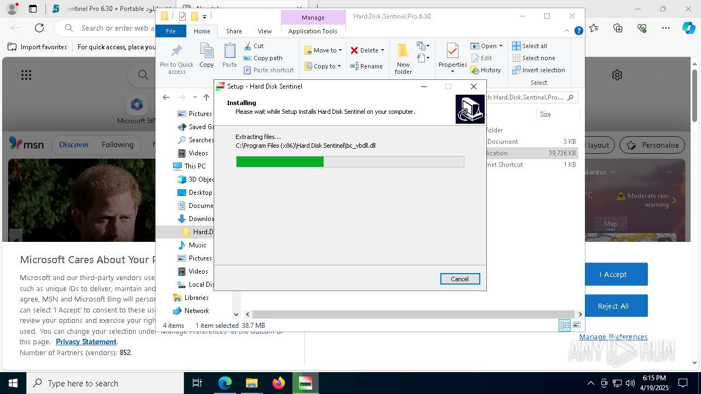Select Desktop in the navigation pane
The width and height of the screenshot is (701, 394).
tap(195, 192)
